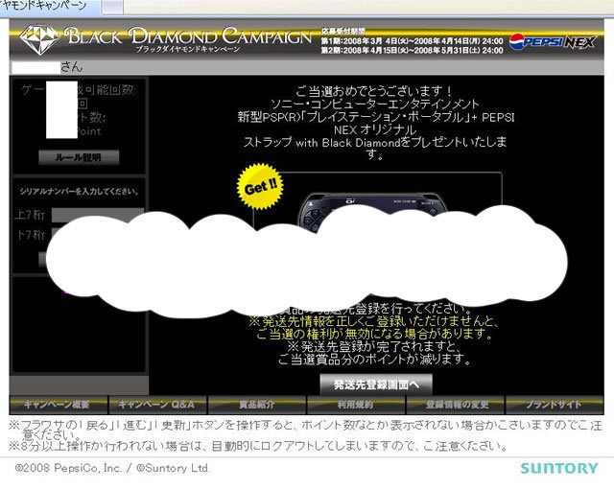The width and height of the screenshot is (614, 489).
Task: Click the 上7桁 serial number field
Action: 98,215
